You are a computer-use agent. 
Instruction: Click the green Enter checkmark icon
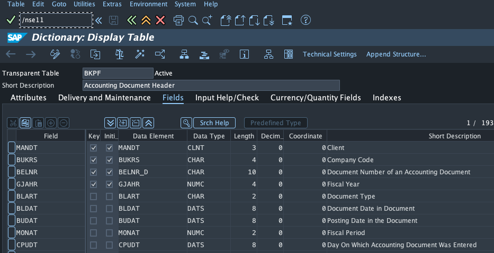coord(11,20)
